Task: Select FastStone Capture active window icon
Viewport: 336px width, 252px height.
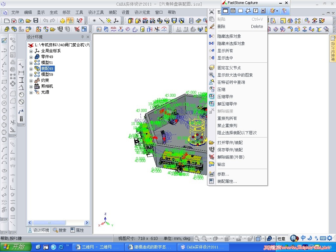Action: pyautogui.click(x=225, y=10)
